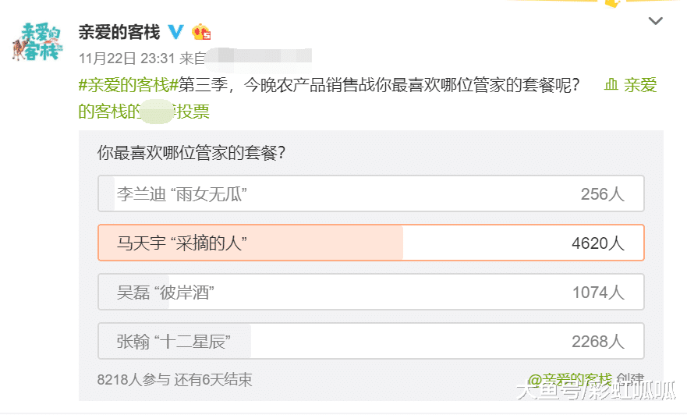687x415 pixels.
Task: Click the orange progress fill of 马天宇 option
Action: click(x=312, y=243)
